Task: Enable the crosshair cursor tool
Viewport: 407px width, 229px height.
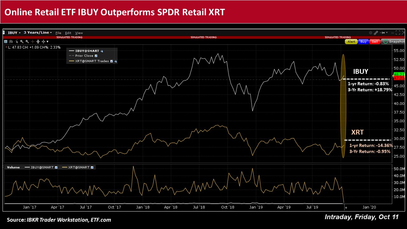Action: click(32, 41)
